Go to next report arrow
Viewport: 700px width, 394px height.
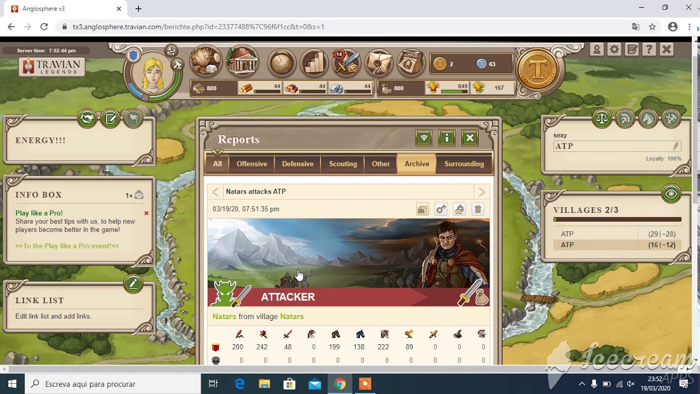click(x=482, y=192)
